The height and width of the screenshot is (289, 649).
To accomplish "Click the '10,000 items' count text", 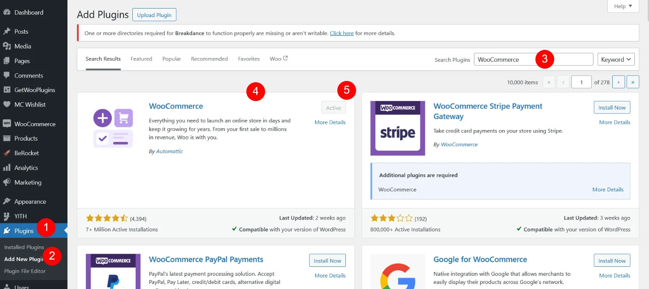I will coord(523,82).
